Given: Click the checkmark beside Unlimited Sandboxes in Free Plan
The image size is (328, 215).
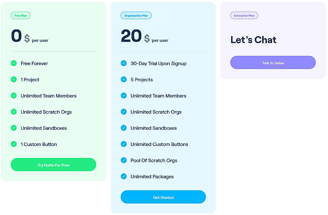Looking at the screenshot, I should pyautogui.click(x=14, y=128).
